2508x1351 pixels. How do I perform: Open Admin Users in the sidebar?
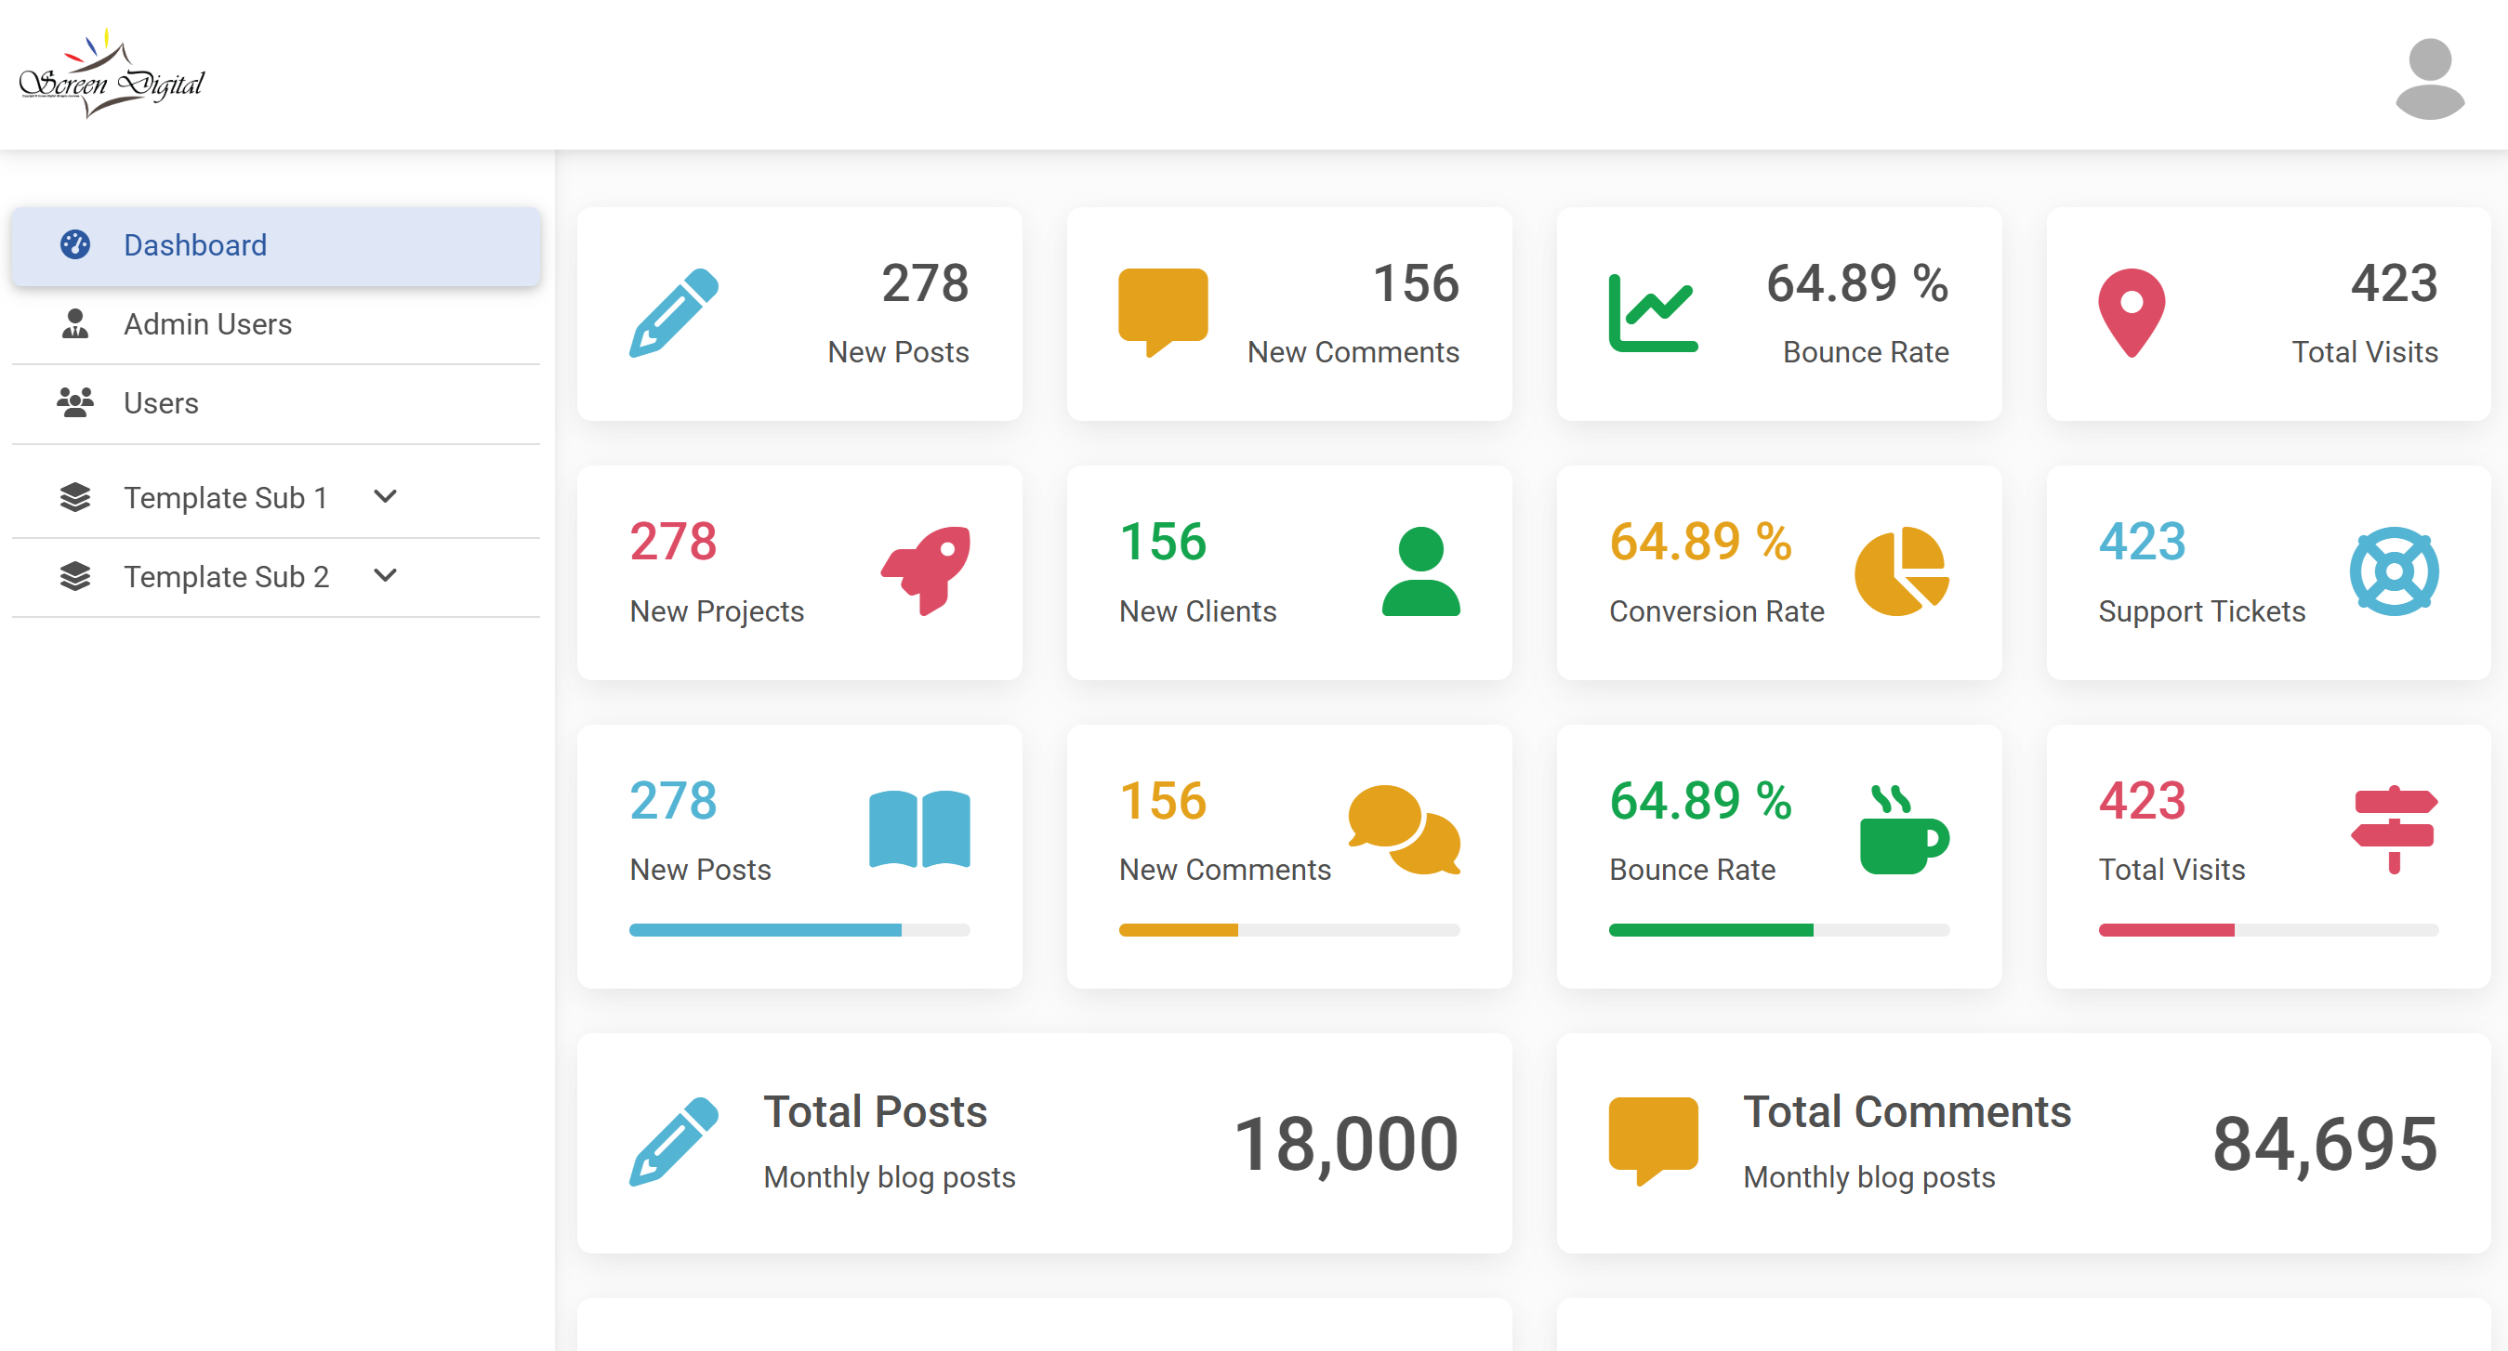click(x=207, y=324)
